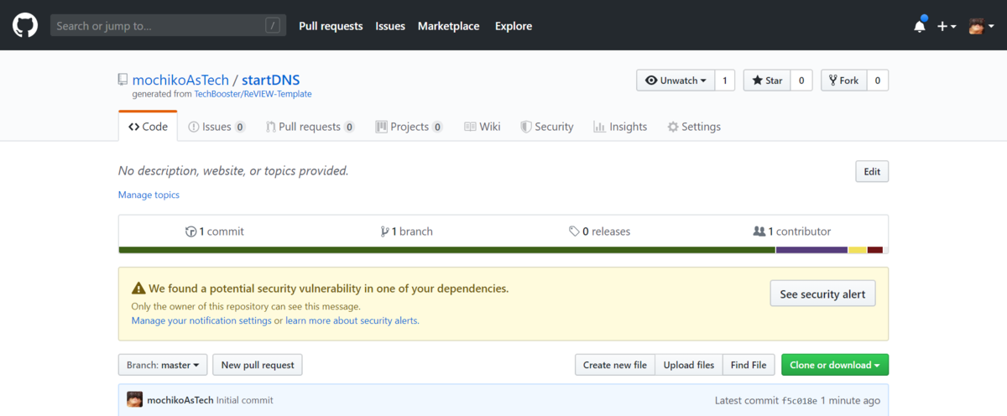Switch to the Code tab

148,127
